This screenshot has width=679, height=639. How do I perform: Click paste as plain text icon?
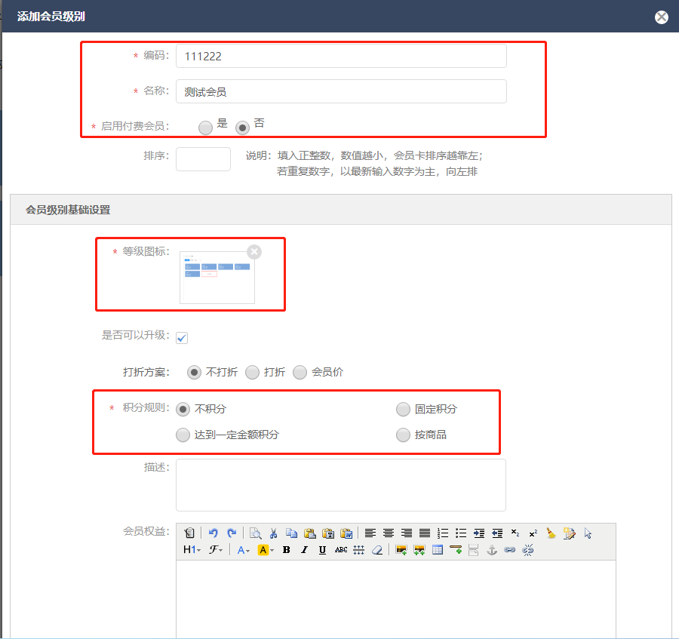pos(328,533)
